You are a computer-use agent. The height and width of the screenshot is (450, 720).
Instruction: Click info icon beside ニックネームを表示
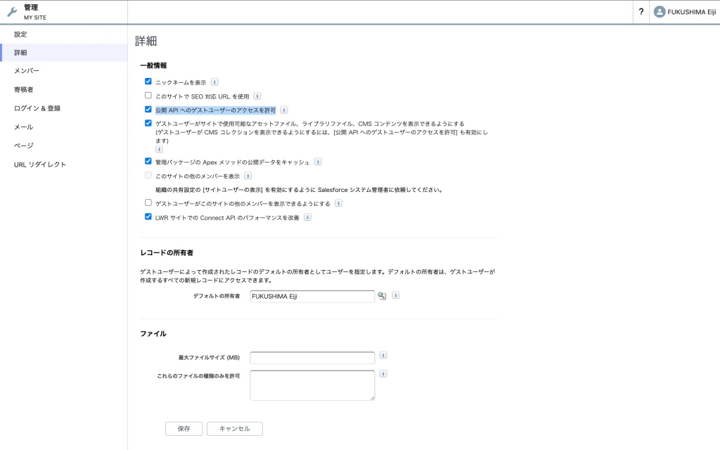(x=214, y=82)
